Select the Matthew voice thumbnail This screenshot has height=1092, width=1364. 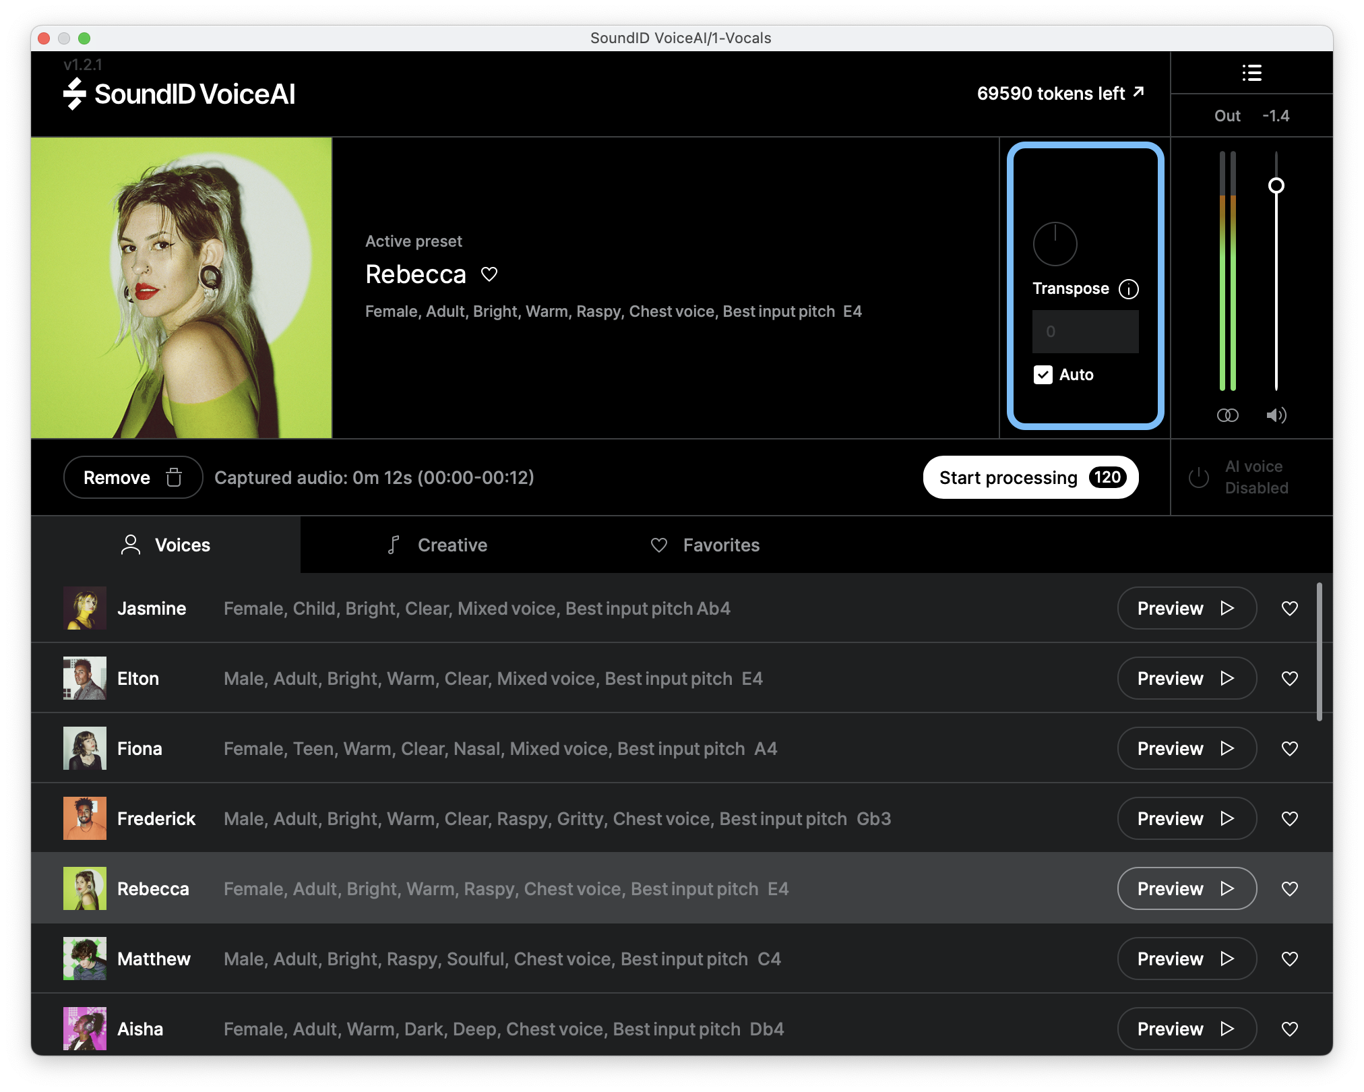[85, 959]
